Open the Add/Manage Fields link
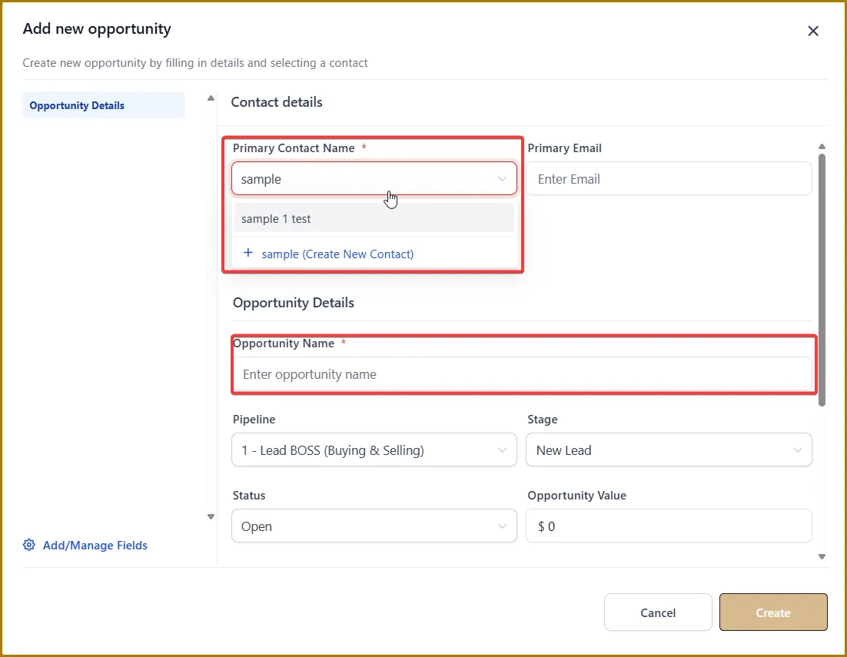Viewport: 847px width, 657px height. pos(95,545)
